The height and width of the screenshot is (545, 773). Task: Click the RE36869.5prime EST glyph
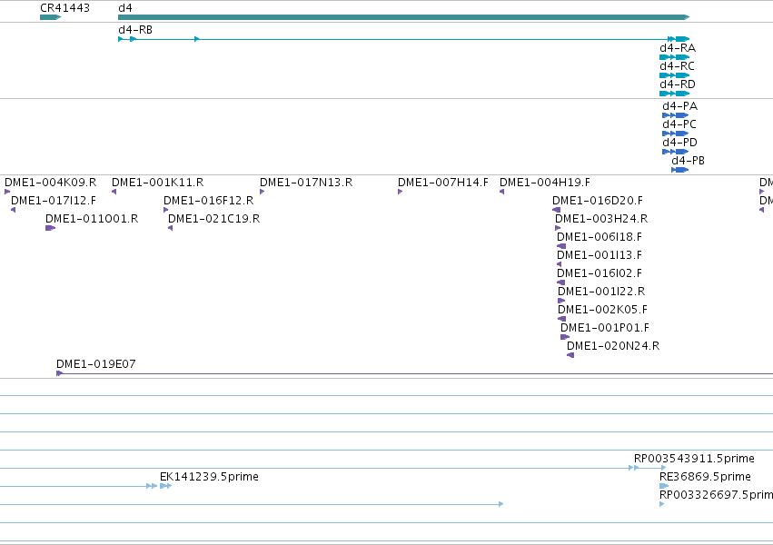664,486
